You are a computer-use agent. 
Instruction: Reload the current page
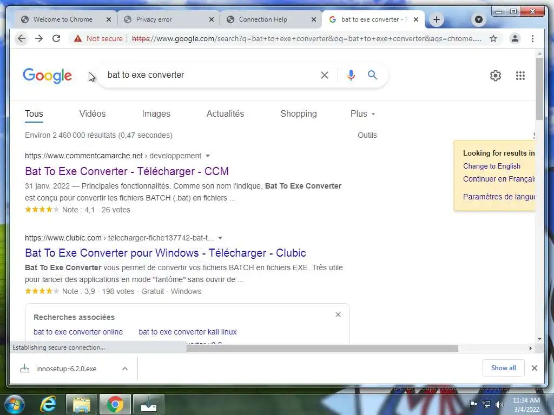point(56,38)
